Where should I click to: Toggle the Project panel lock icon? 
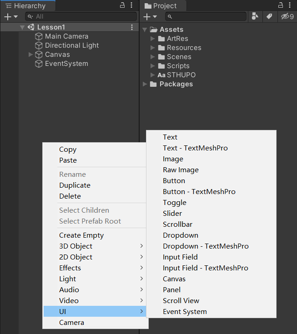281,5
